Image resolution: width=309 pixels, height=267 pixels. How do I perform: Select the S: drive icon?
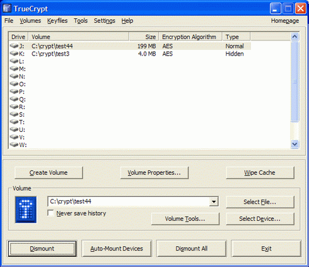click(x=14, y=114)
